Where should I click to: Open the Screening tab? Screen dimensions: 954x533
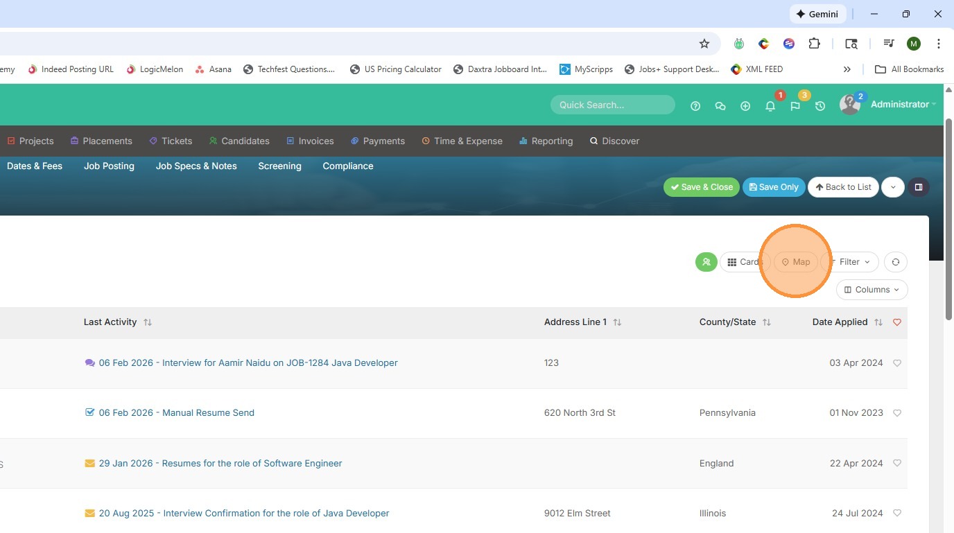tap(279, 166)
